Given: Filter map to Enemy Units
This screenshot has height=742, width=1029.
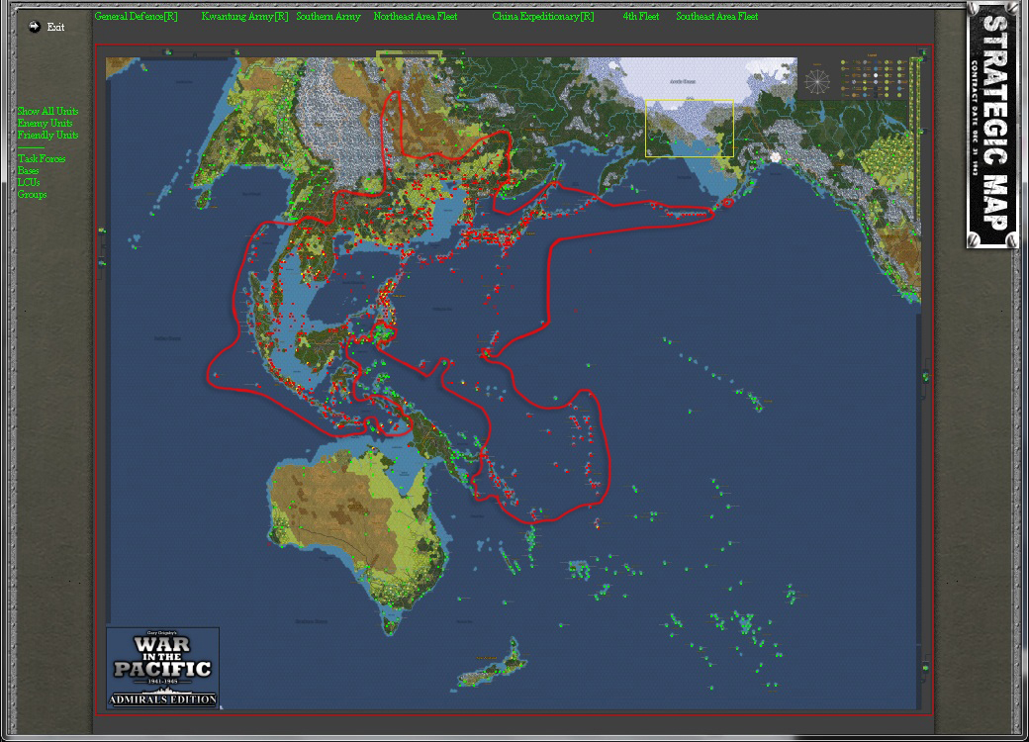Looking at the screenshot, I should [46, 123].
